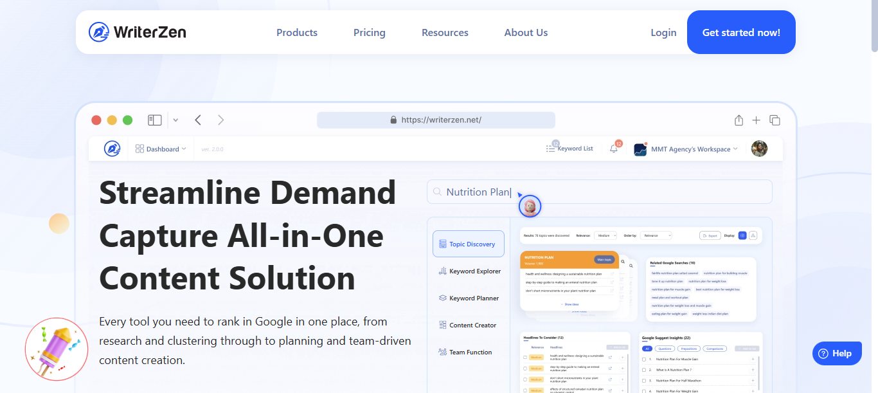Open the Relevance 'Medium' dropdown
This screenshot has height=393, width=878.
click(x=605, y=235)
